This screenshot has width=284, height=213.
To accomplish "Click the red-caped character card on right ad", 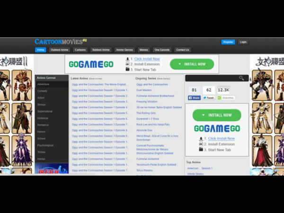I will coord(262,151).
